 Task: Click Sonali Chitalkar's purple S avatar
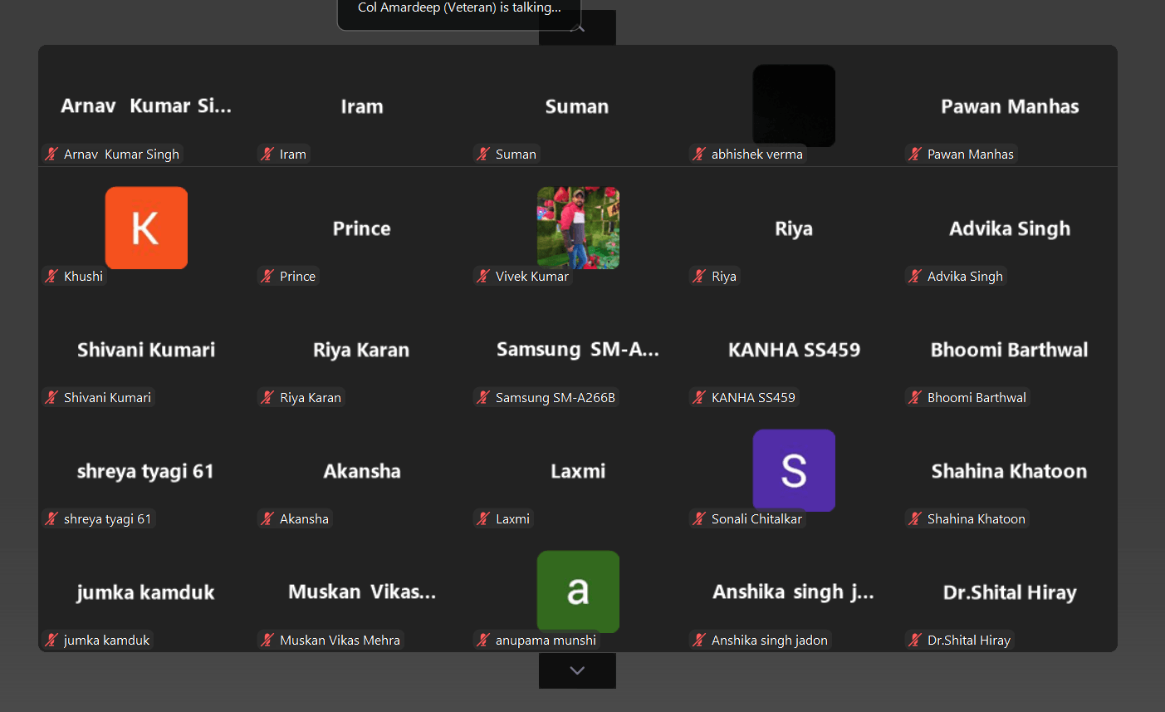point(794,469)
